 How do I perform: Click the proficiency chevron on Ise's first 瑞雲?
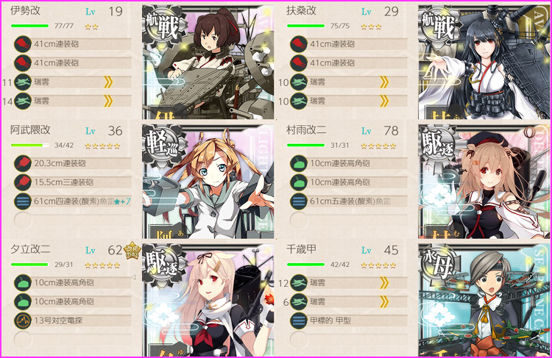pos(108,82)
